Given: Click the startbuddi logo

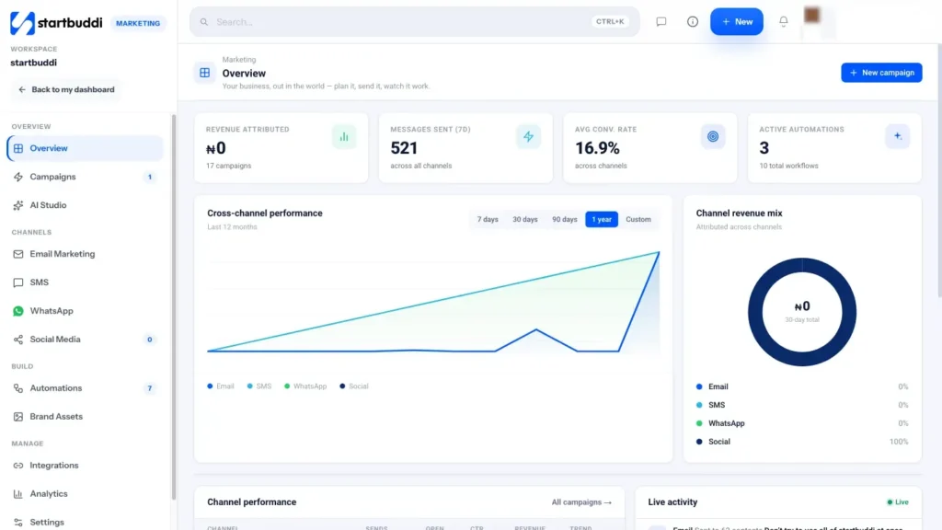Looking at the screenshot, I should (x=56, y=23).
